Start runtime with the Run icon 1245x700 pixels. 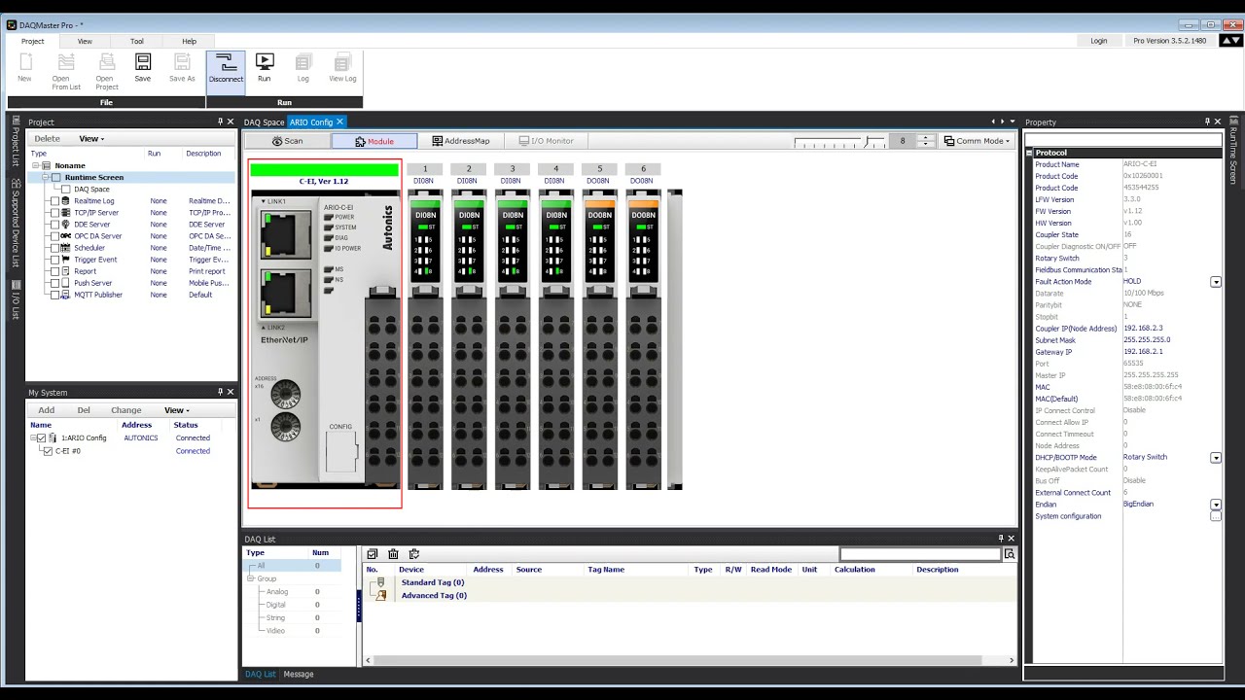pos(265,62)
